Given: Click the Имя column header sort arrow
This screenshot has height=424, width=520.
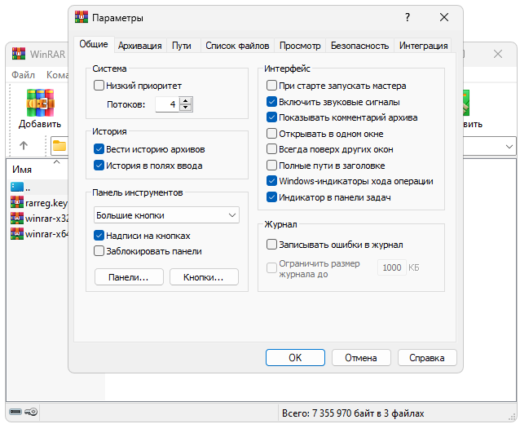Looking at the screenshot, I should click(x=57, y=162).
